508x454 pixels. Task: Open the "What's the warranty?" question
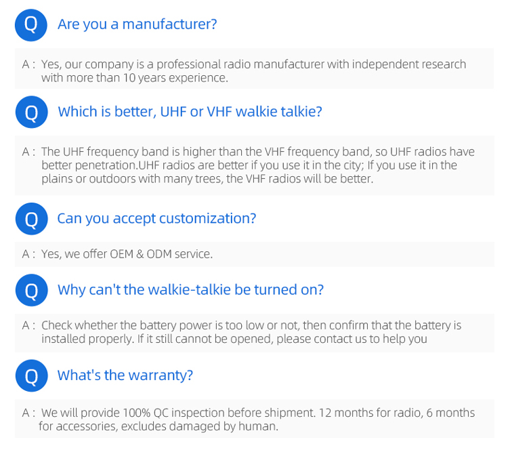click(x=125, y=375)
